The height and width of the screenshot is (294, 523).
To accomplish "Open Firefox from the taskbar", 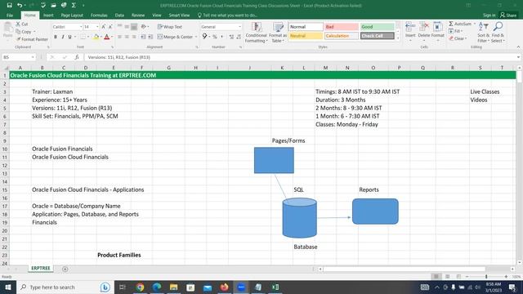I will point(224,287).
